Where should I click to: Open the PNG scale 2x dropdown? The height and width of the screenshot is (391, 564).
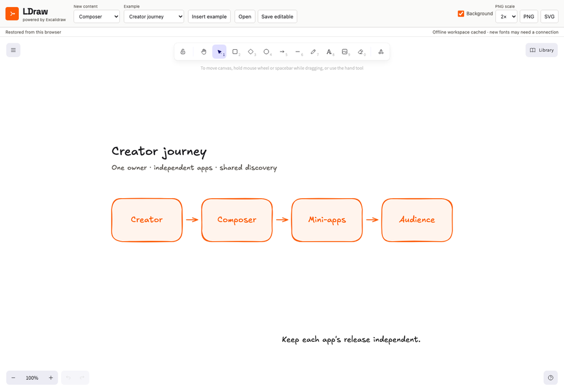click(x=506, y=16)
